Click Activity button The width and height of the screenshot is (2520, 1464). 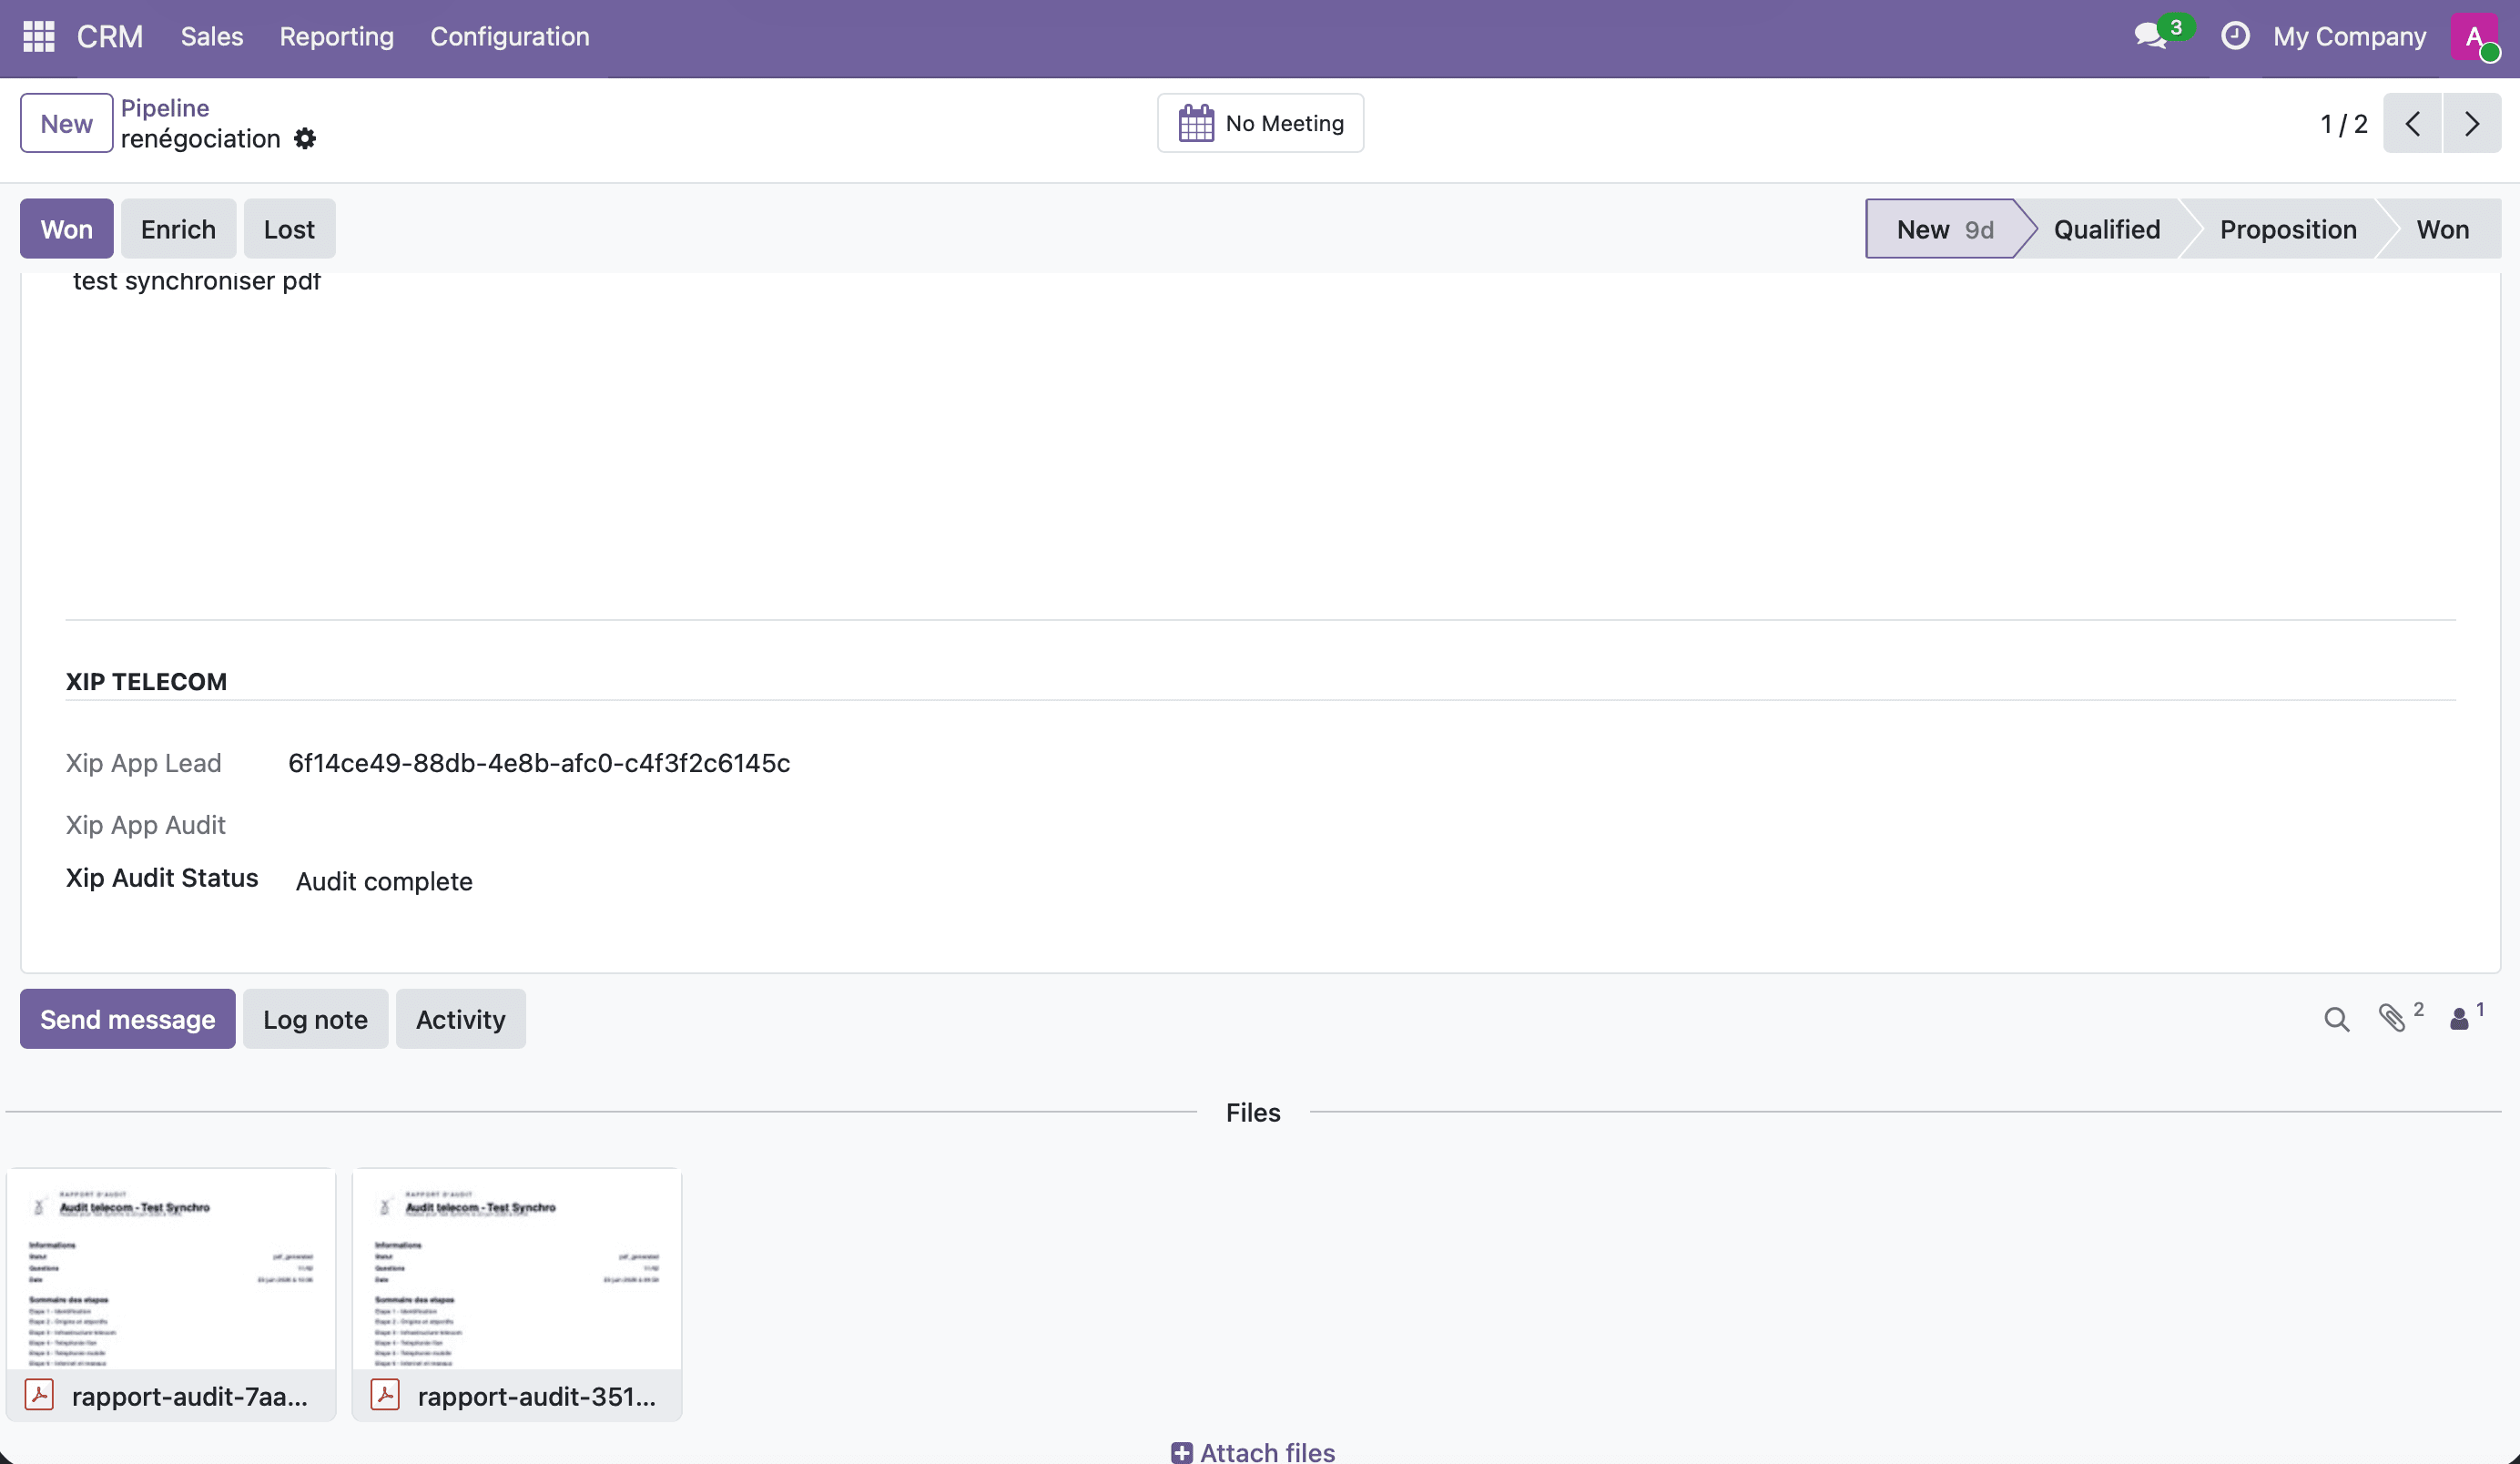pos(460,1019)
